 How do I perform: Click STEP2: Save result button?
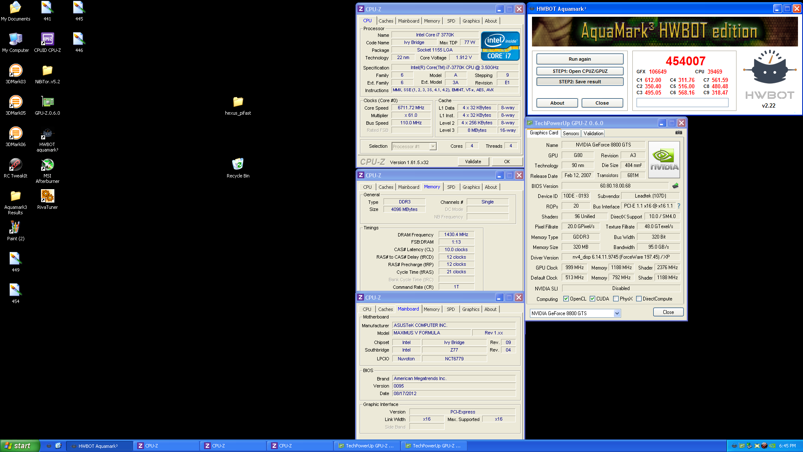pos(580,82)
